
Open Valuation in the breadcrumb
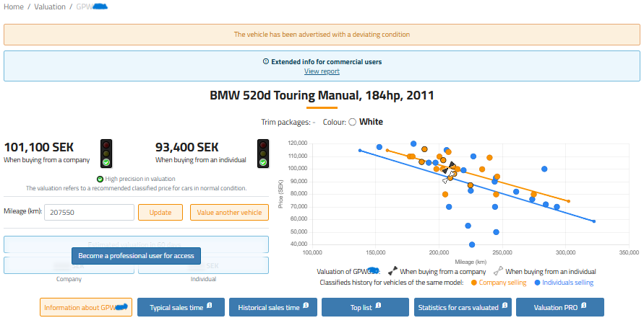[51, 6]
